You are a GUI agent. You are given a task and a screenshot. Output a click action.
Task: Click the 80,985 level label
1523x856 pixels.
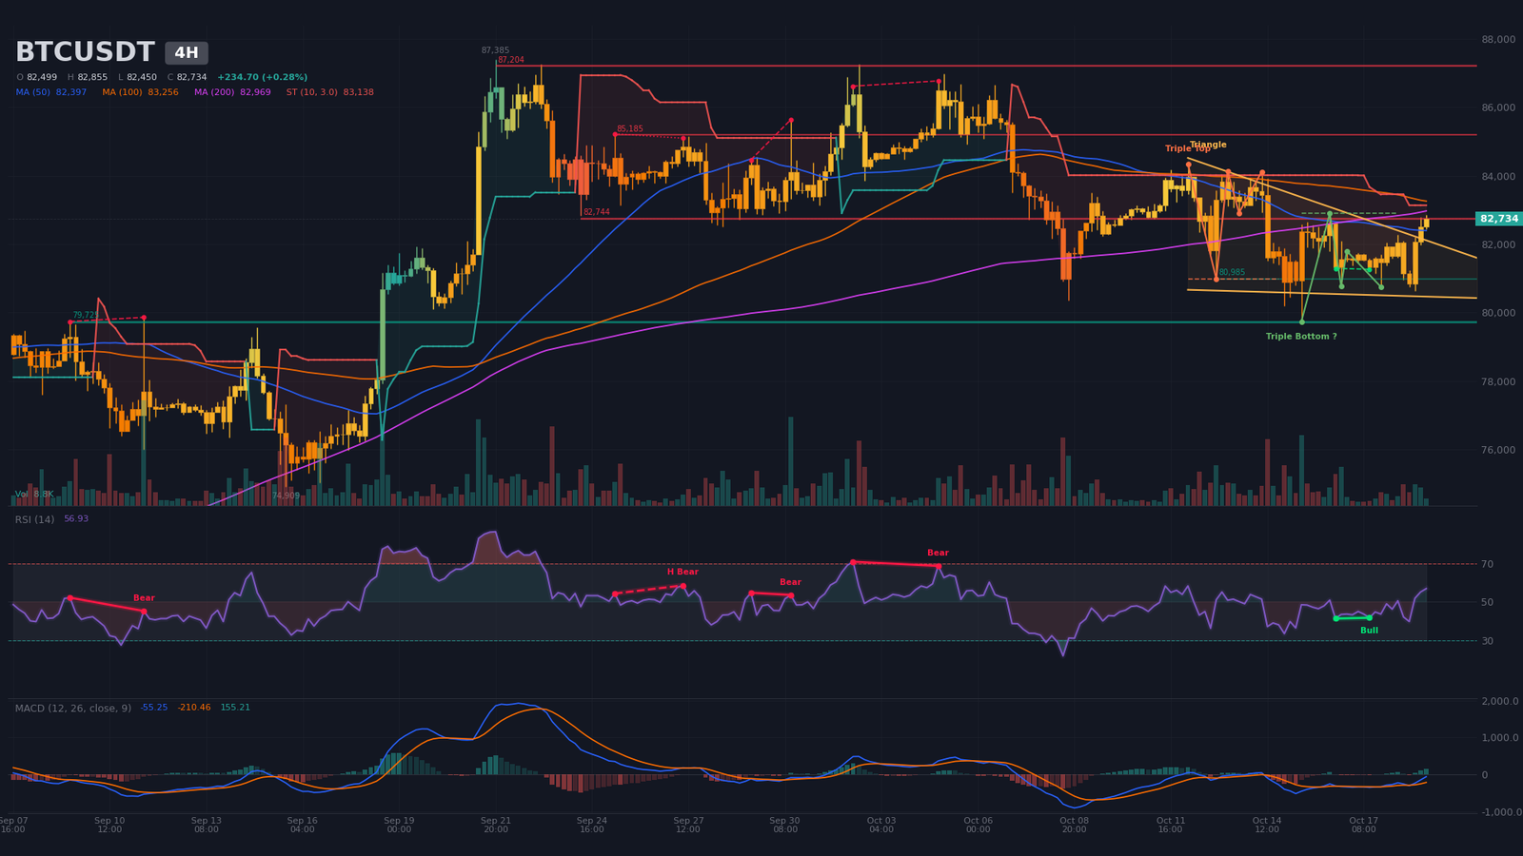coord(1232,272)
